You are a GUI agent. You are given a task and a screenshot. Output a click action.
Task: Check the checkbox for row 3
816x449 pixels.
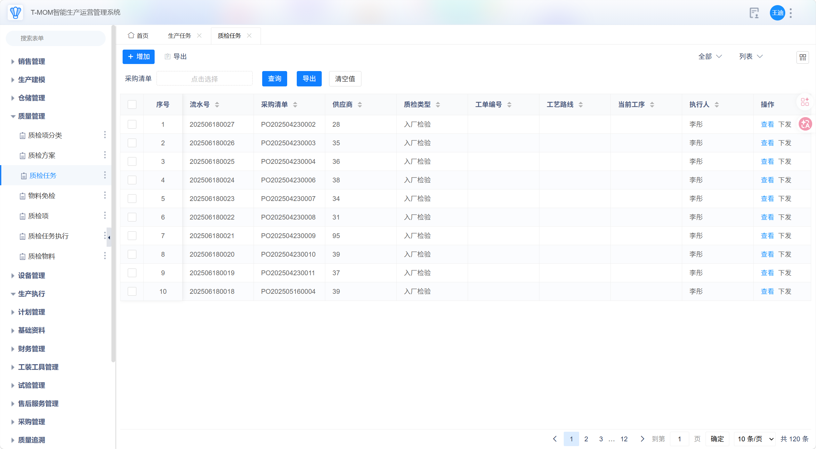click(x=132, y=161)
